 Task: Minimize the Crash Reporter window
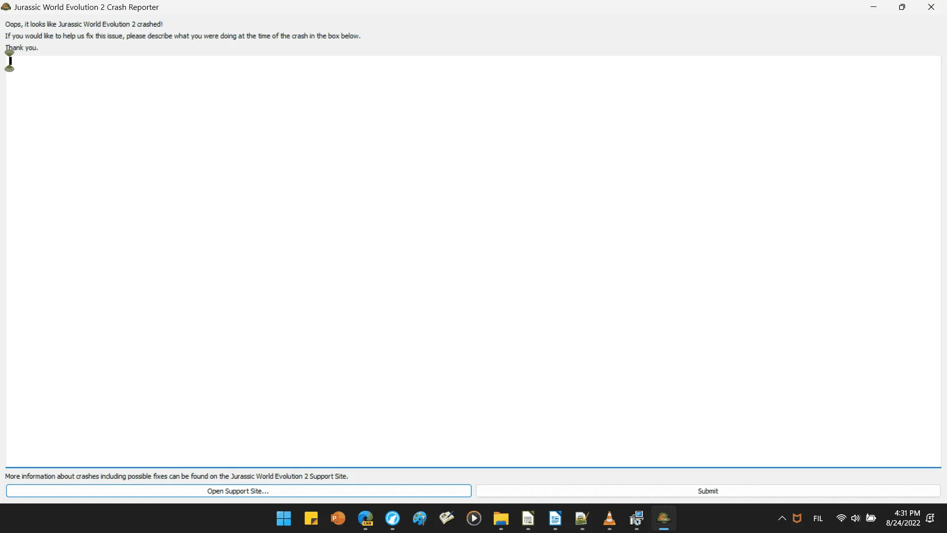[x=874, y=7]
